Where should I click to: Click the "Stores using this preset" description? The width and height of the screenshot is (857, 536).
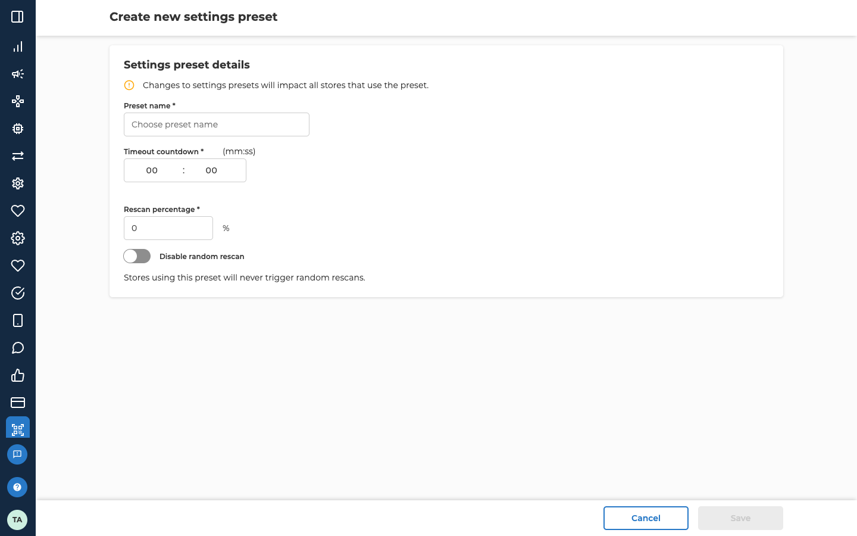tap(245, 278)
